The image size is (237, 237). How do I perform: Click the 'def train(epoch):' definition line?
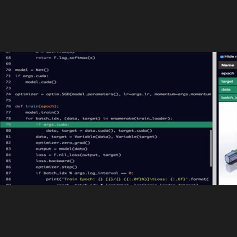click(37, 106)
